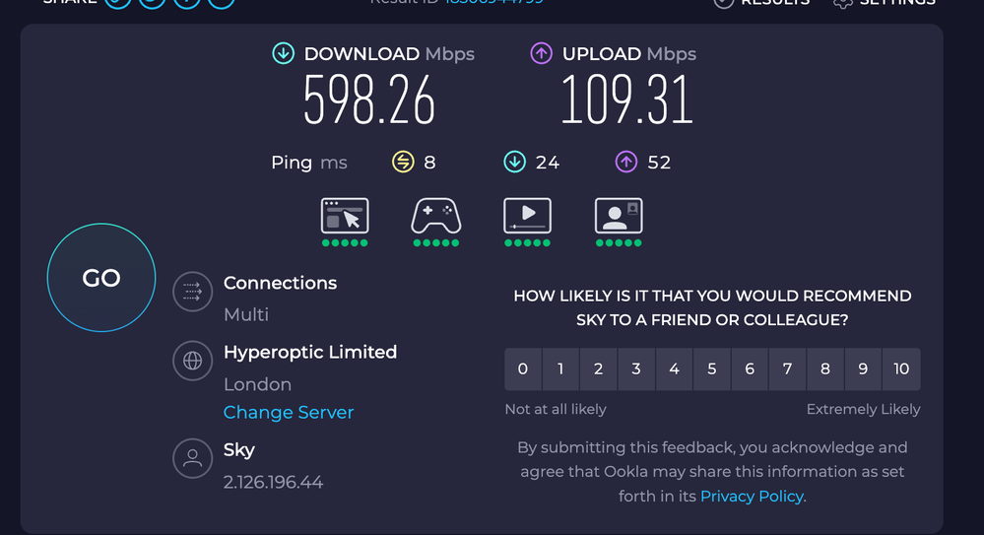Open the Results menu item
Image resolution: width=984 pixels, height=535 pixels.
click(x=762, y=3)
